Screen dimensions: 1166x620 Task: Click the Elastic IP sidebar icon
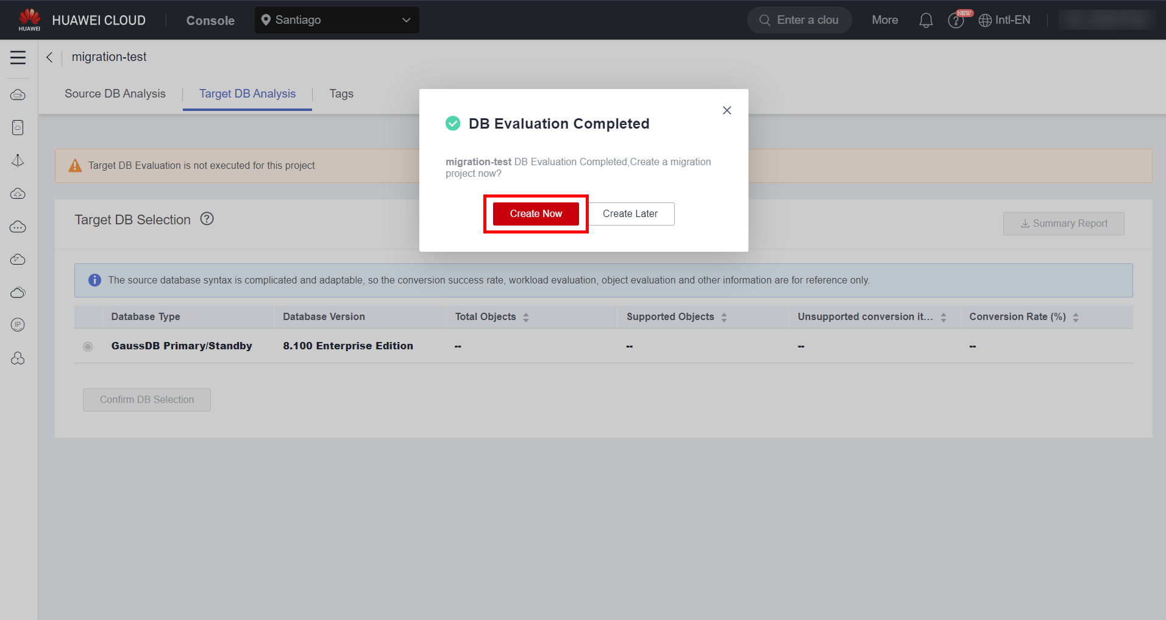(18, 325)
